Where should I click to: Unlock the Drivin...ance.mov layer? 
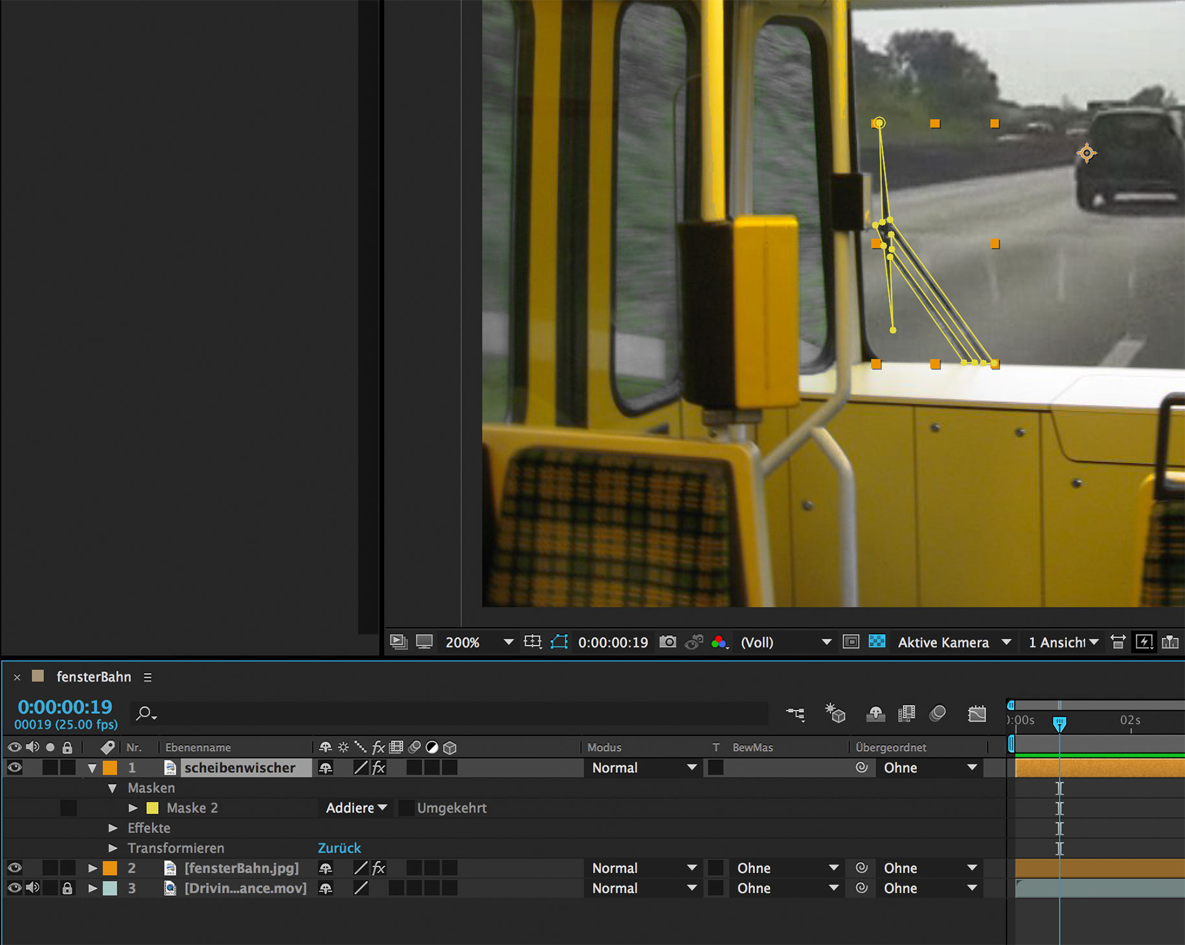point(67,888)
